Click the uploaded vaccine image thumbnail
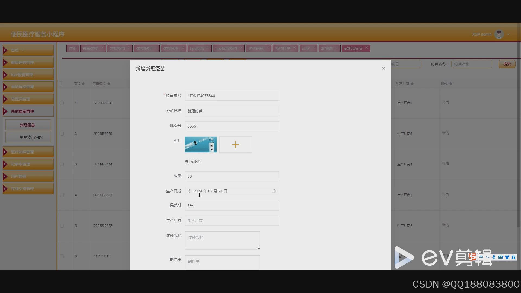This screenshot has height=293, width=521. [201, 145]
